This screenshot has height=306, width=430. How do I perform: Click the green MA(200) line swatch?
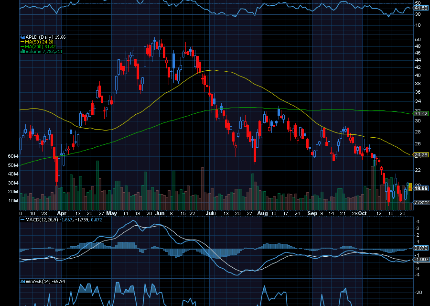point(22,47)
